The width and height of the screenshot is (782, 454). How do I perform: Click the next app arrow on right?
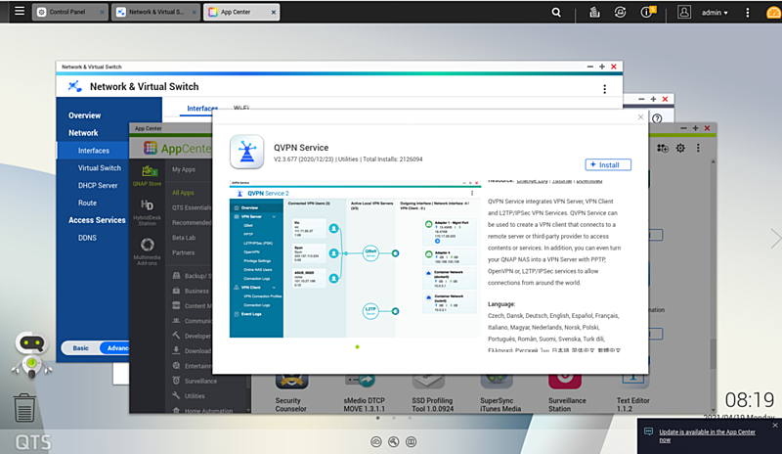775,239
